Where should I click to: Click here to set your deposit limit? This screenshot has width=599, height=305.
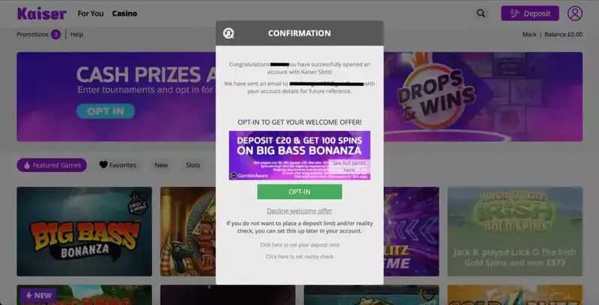(299, 244)
